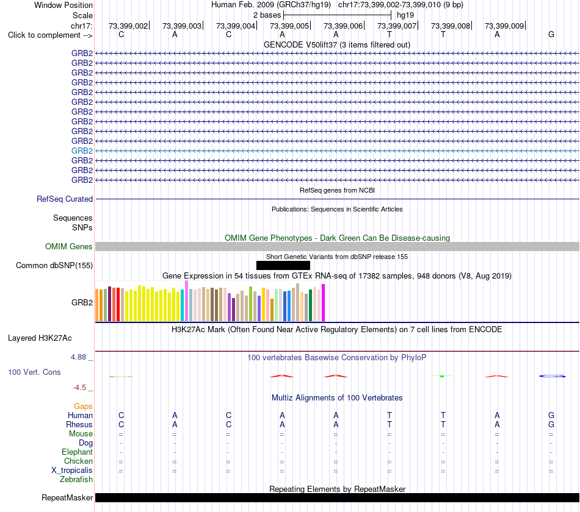Click base G in the Rhesus alignment row
The width and height of the screenshot is (580, 512).
click(551, 424)
